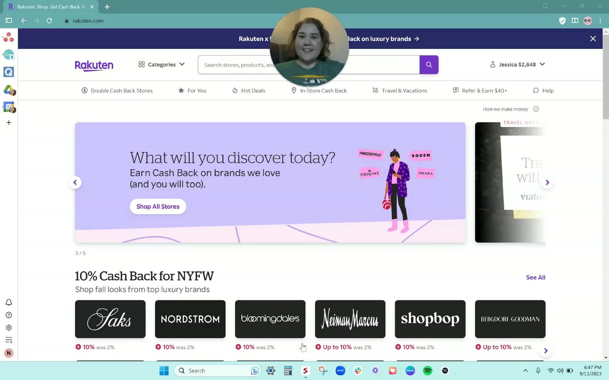Open Double Cash Back Stores
609x380 pixels.
click(x=117, y=90)
